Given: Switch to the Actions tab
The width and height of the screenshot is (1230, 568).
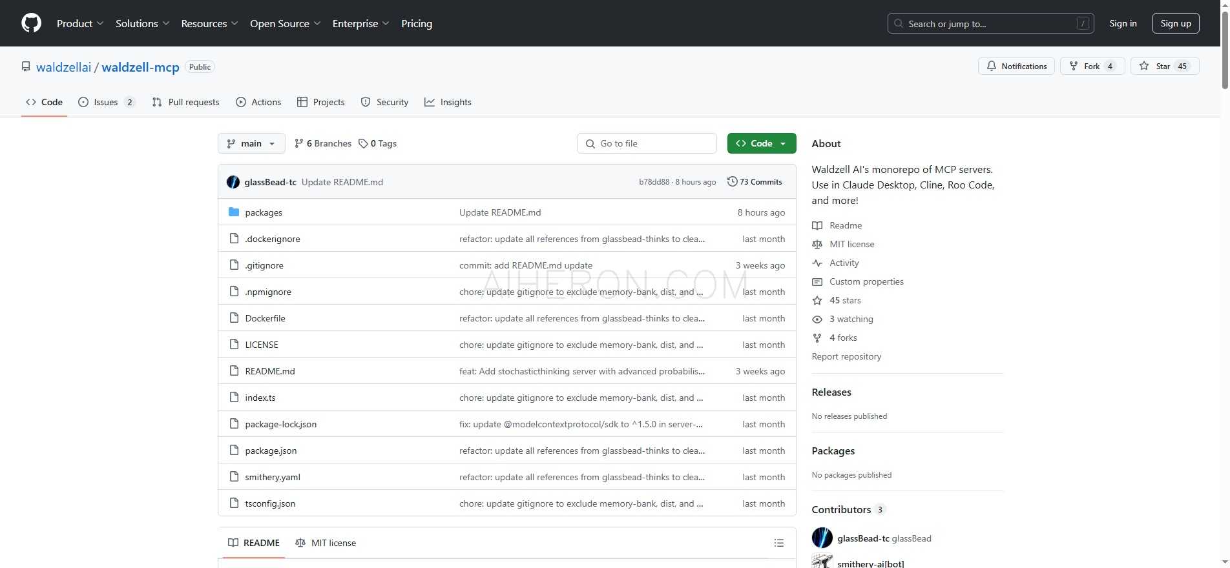Looking at the screenshot, I should [x=258, y=102].
